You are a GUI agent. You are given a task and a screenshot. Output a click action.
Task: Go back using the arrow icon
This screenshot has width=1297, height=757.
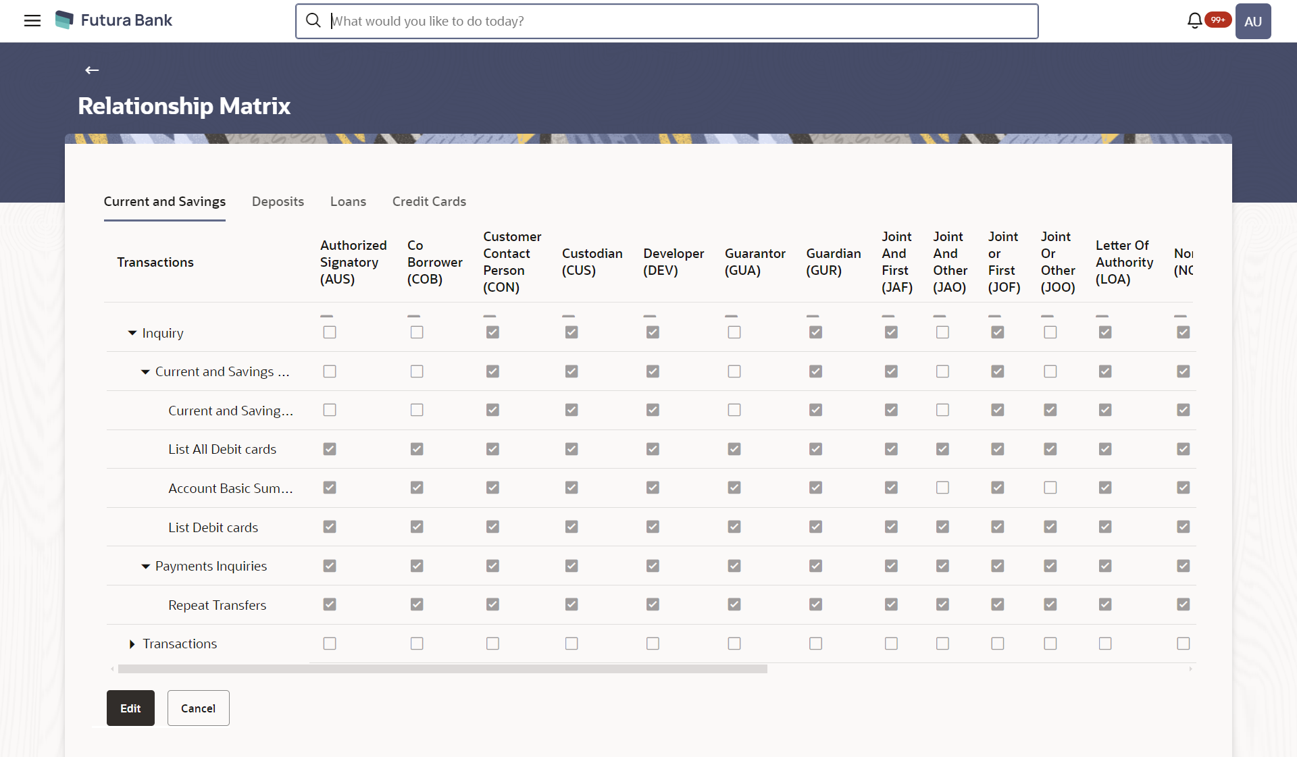point(92,70)
